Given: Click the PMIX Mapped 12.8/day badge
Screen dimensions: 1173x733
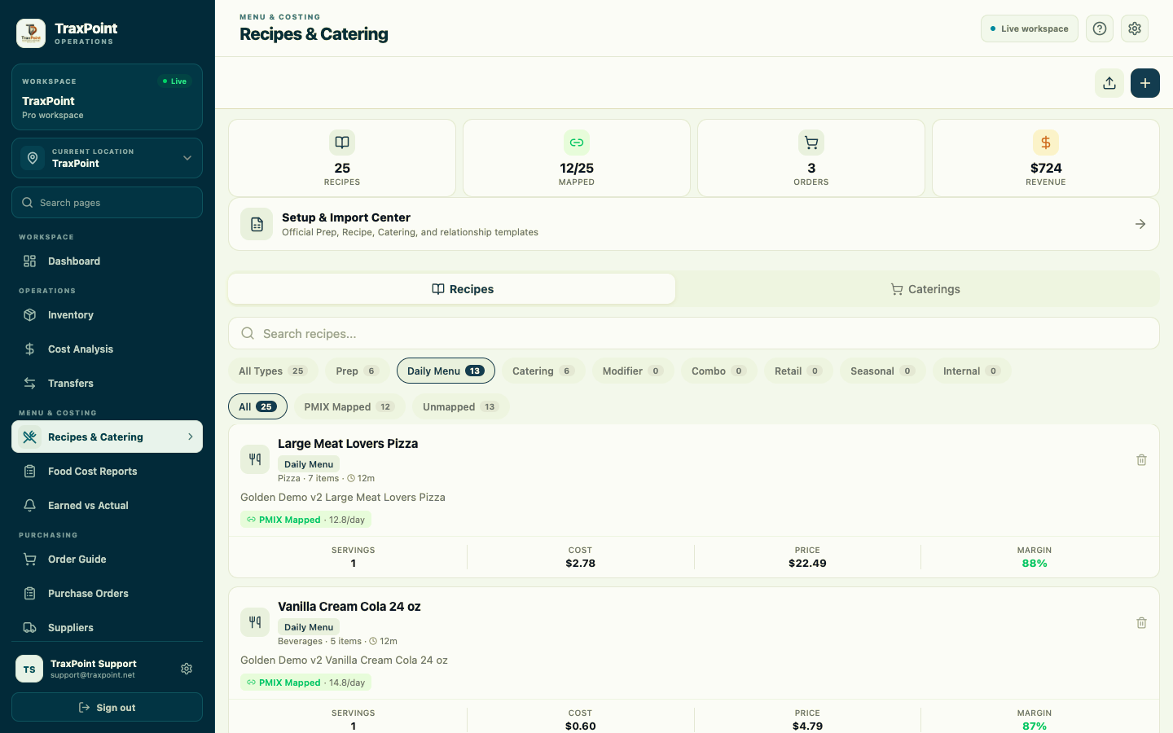Looking at the screenshot, I should tap(306, 520).
